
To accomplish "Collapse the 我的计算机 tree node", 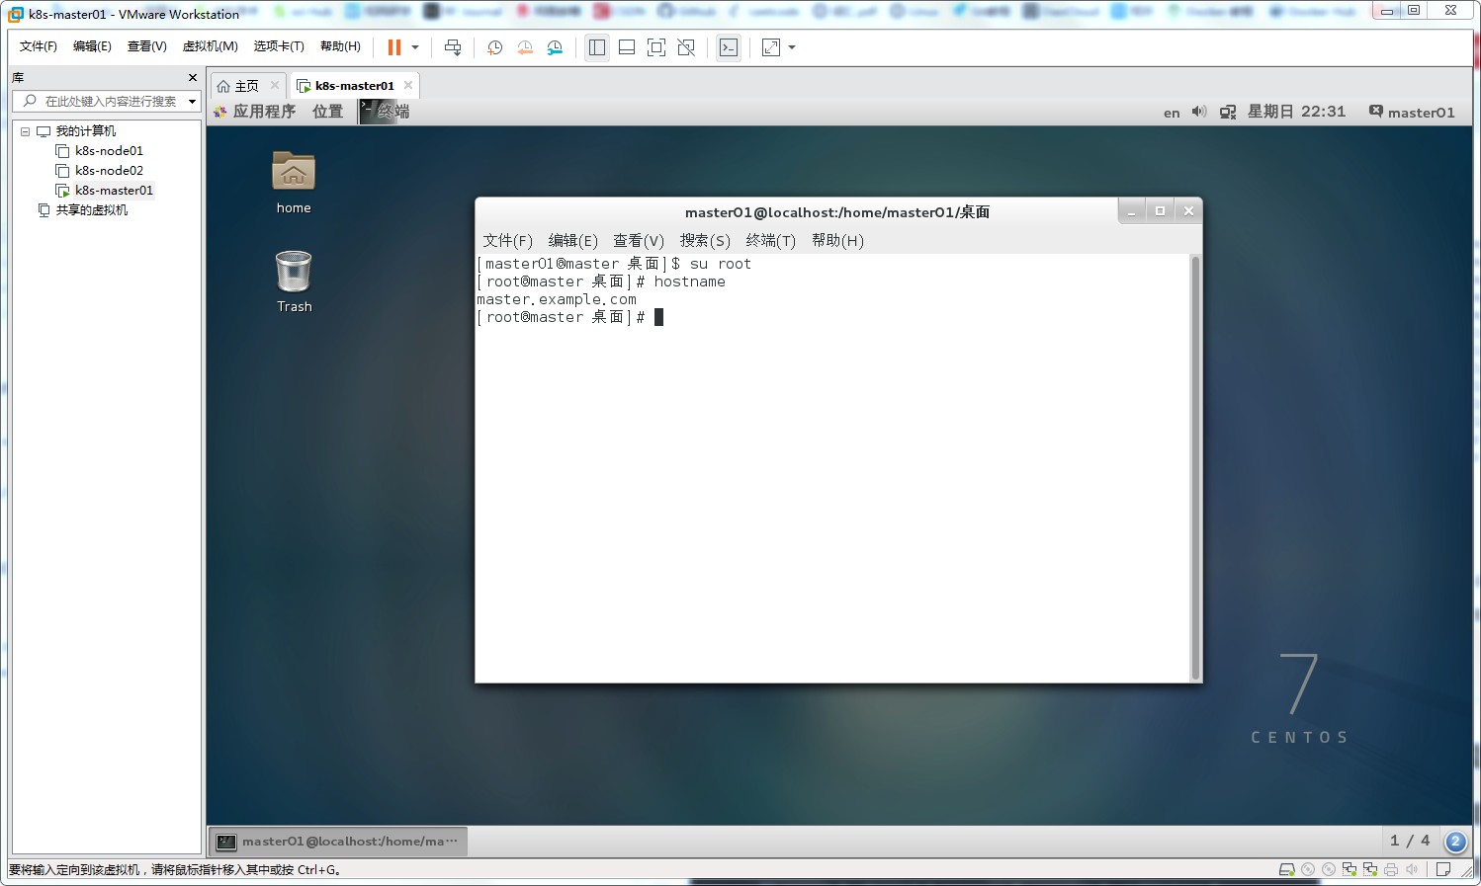I will (x=24, y=130).
